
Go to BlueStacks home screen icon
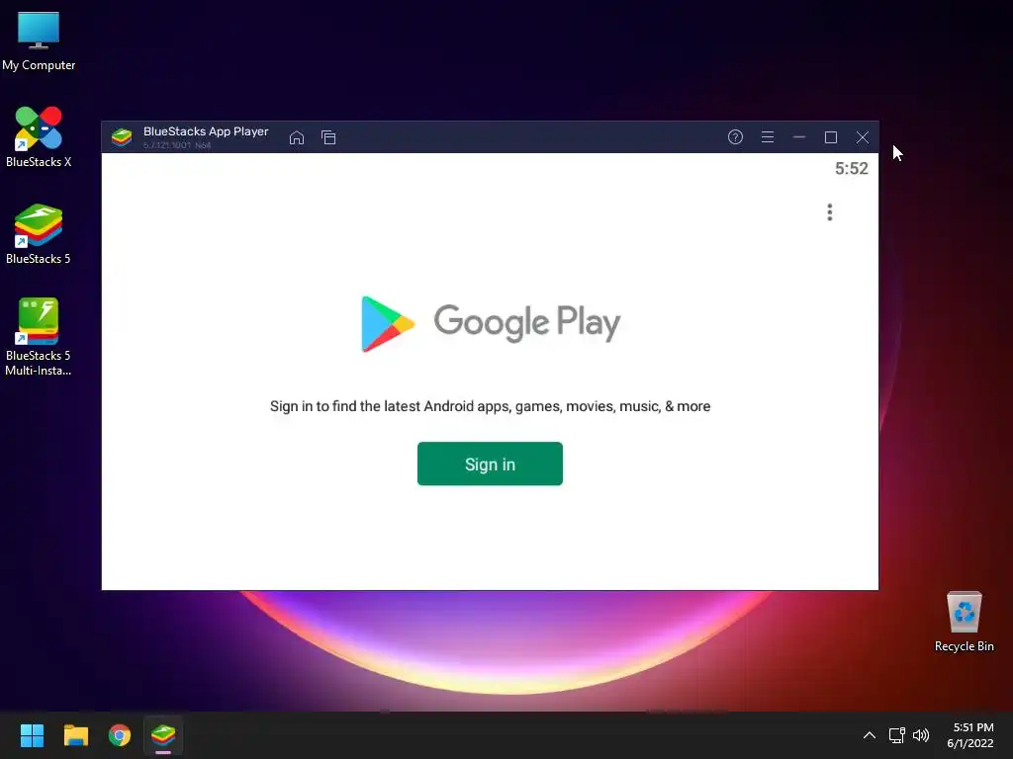click(x=297, y=137)
